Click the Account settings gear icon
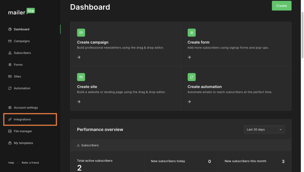This screenshot has width=304, height=172. [10, 108]
